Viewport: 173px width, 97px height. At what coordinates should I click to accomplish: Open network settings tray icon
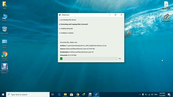pos(149,95)
